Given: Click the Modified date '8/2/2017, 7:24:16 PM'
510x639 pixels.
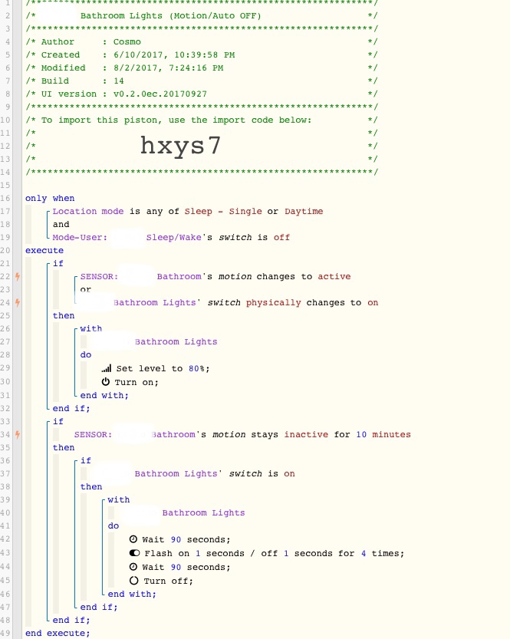Looking at the screenshot, I should (x=168, y=68).
